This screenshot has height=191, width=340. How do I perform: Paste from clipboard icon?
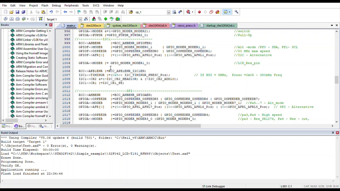[43, 12]
